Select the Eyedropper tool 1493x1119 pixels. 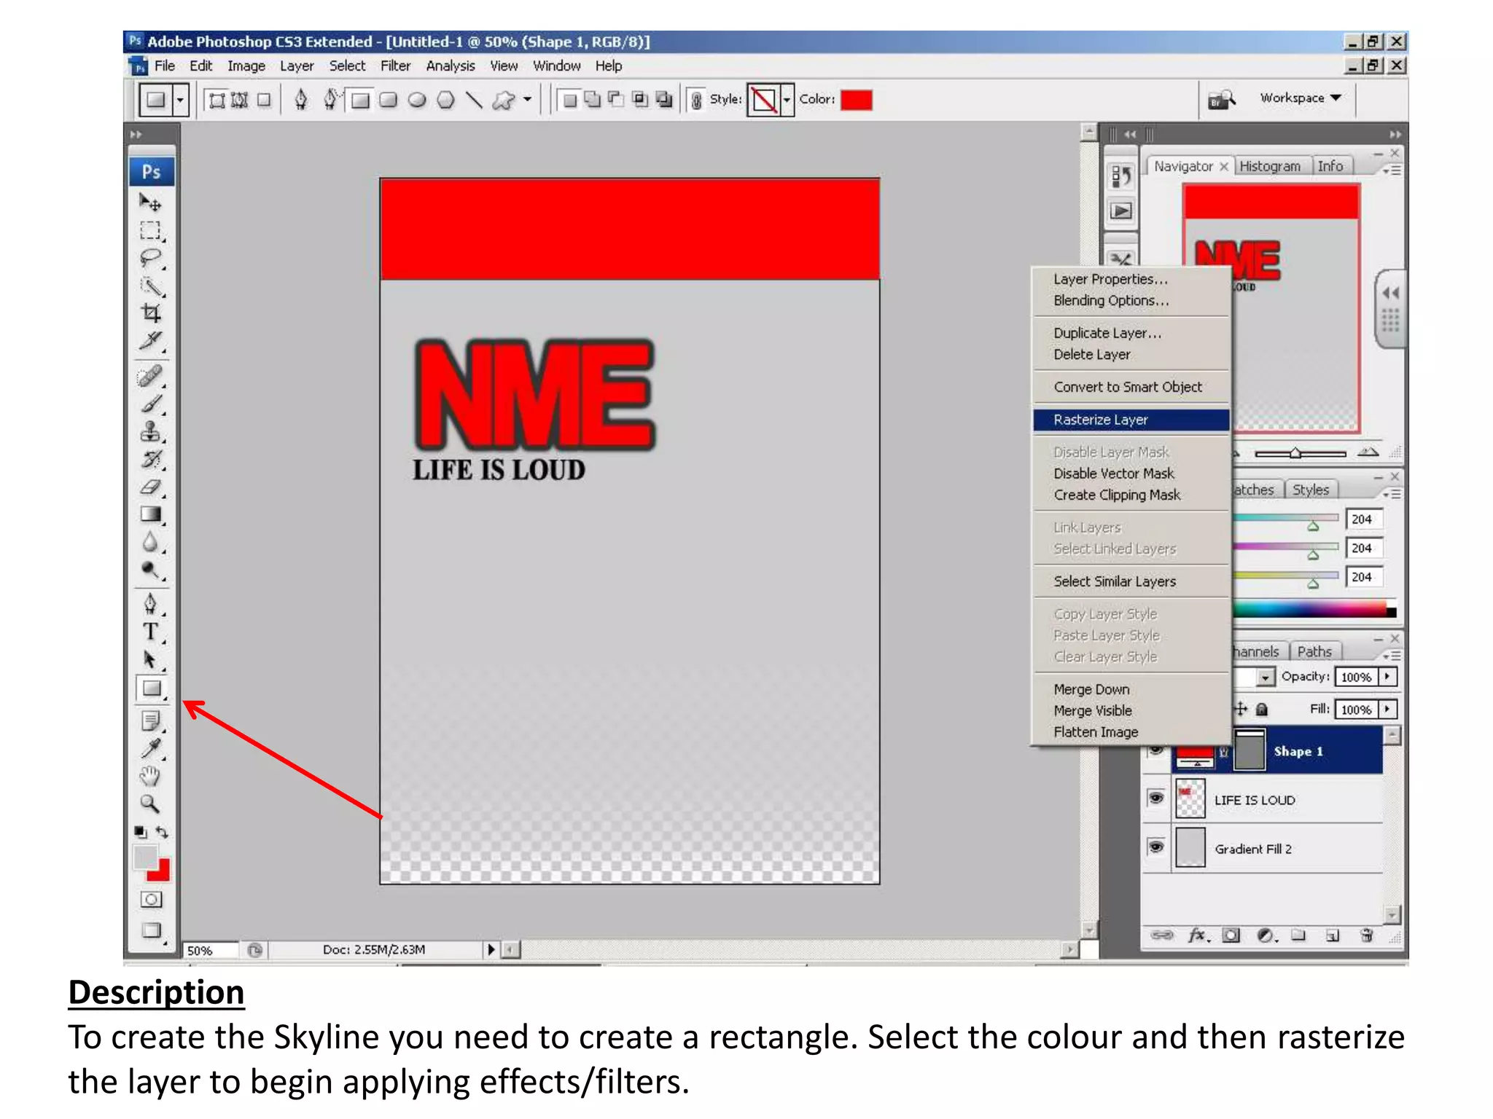[150, 749]
